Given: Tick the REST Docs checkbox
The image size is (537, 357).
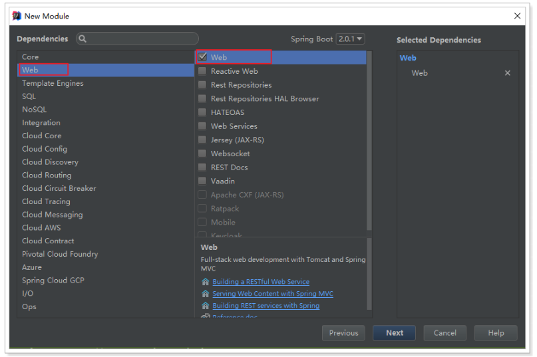Looking at the screenshot, I should (202, 167).
